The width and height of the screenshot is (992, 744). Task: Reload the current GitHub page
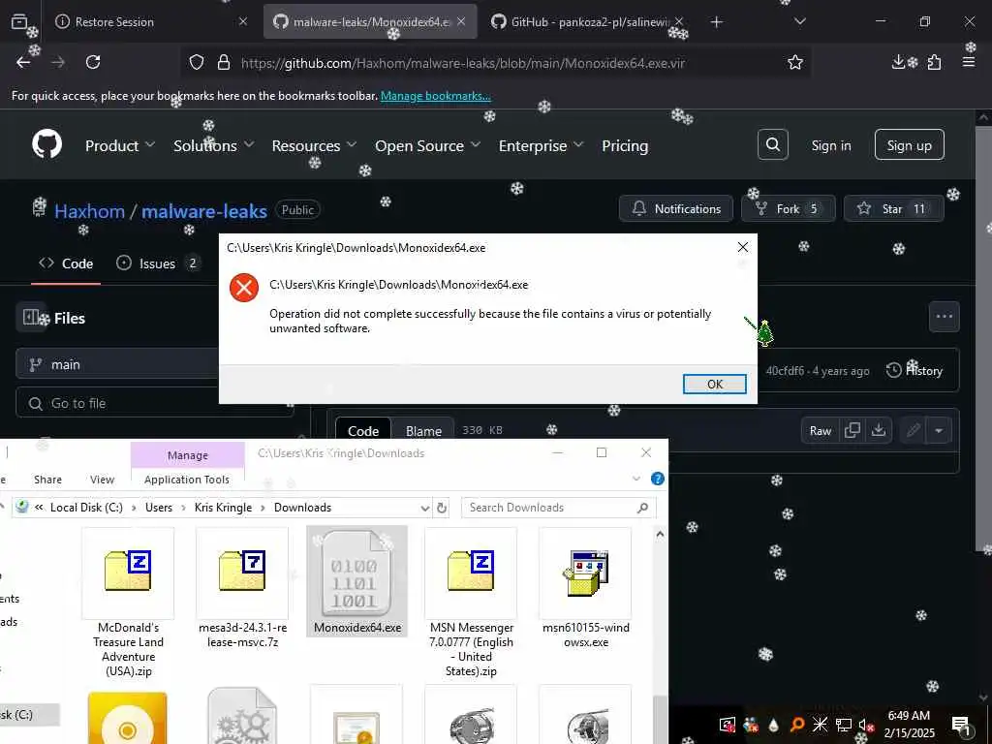click(x=93, y=62)
